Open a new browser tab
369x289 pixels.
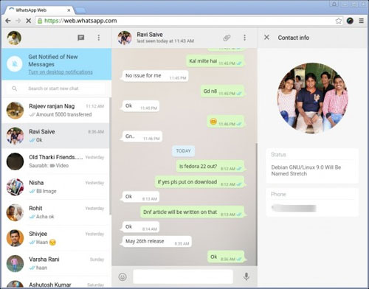click(80, 10)
